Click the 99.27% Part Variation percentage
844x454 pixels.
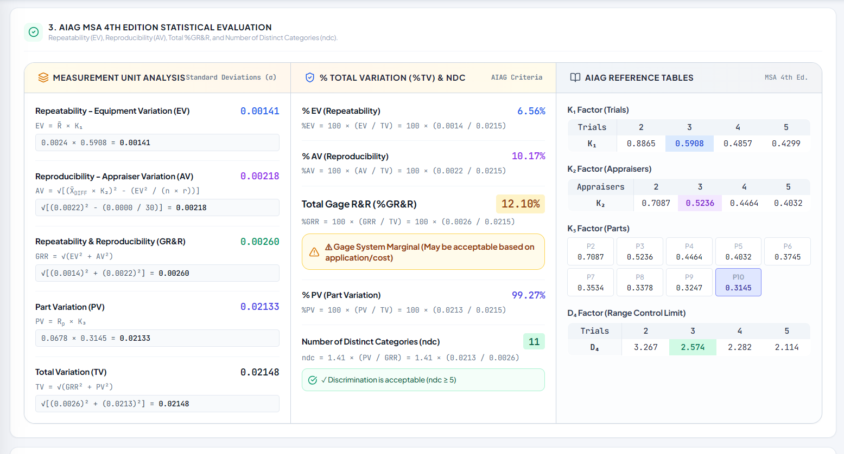(x=529, y=295)
